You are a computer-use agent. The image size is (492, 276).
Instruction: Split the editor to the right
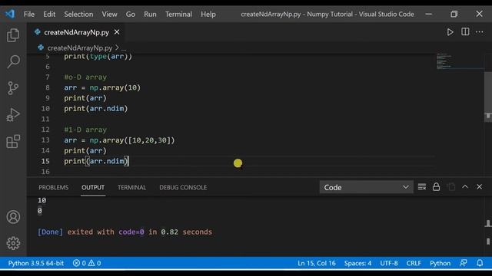[465, 32]
